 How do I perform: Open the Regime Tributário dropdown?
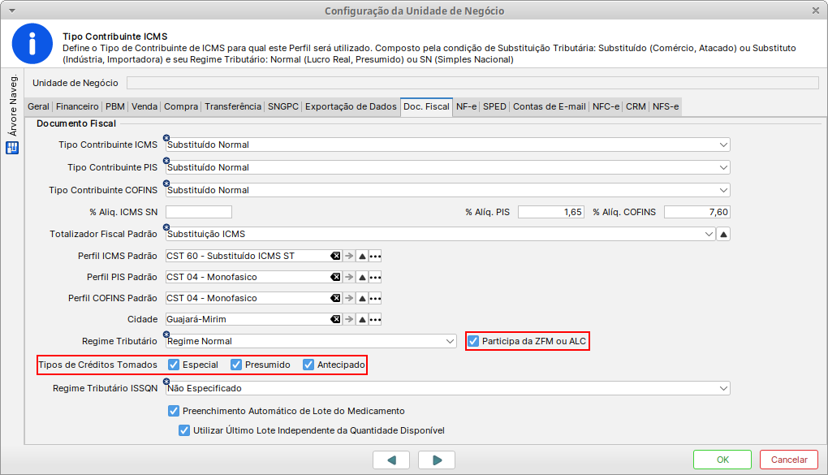(451, 341)
